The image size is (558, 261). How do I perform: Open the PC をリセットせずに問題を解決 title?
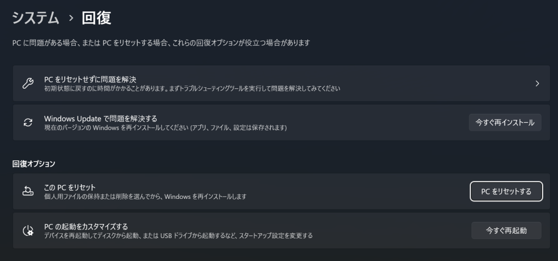pos(90,80)
